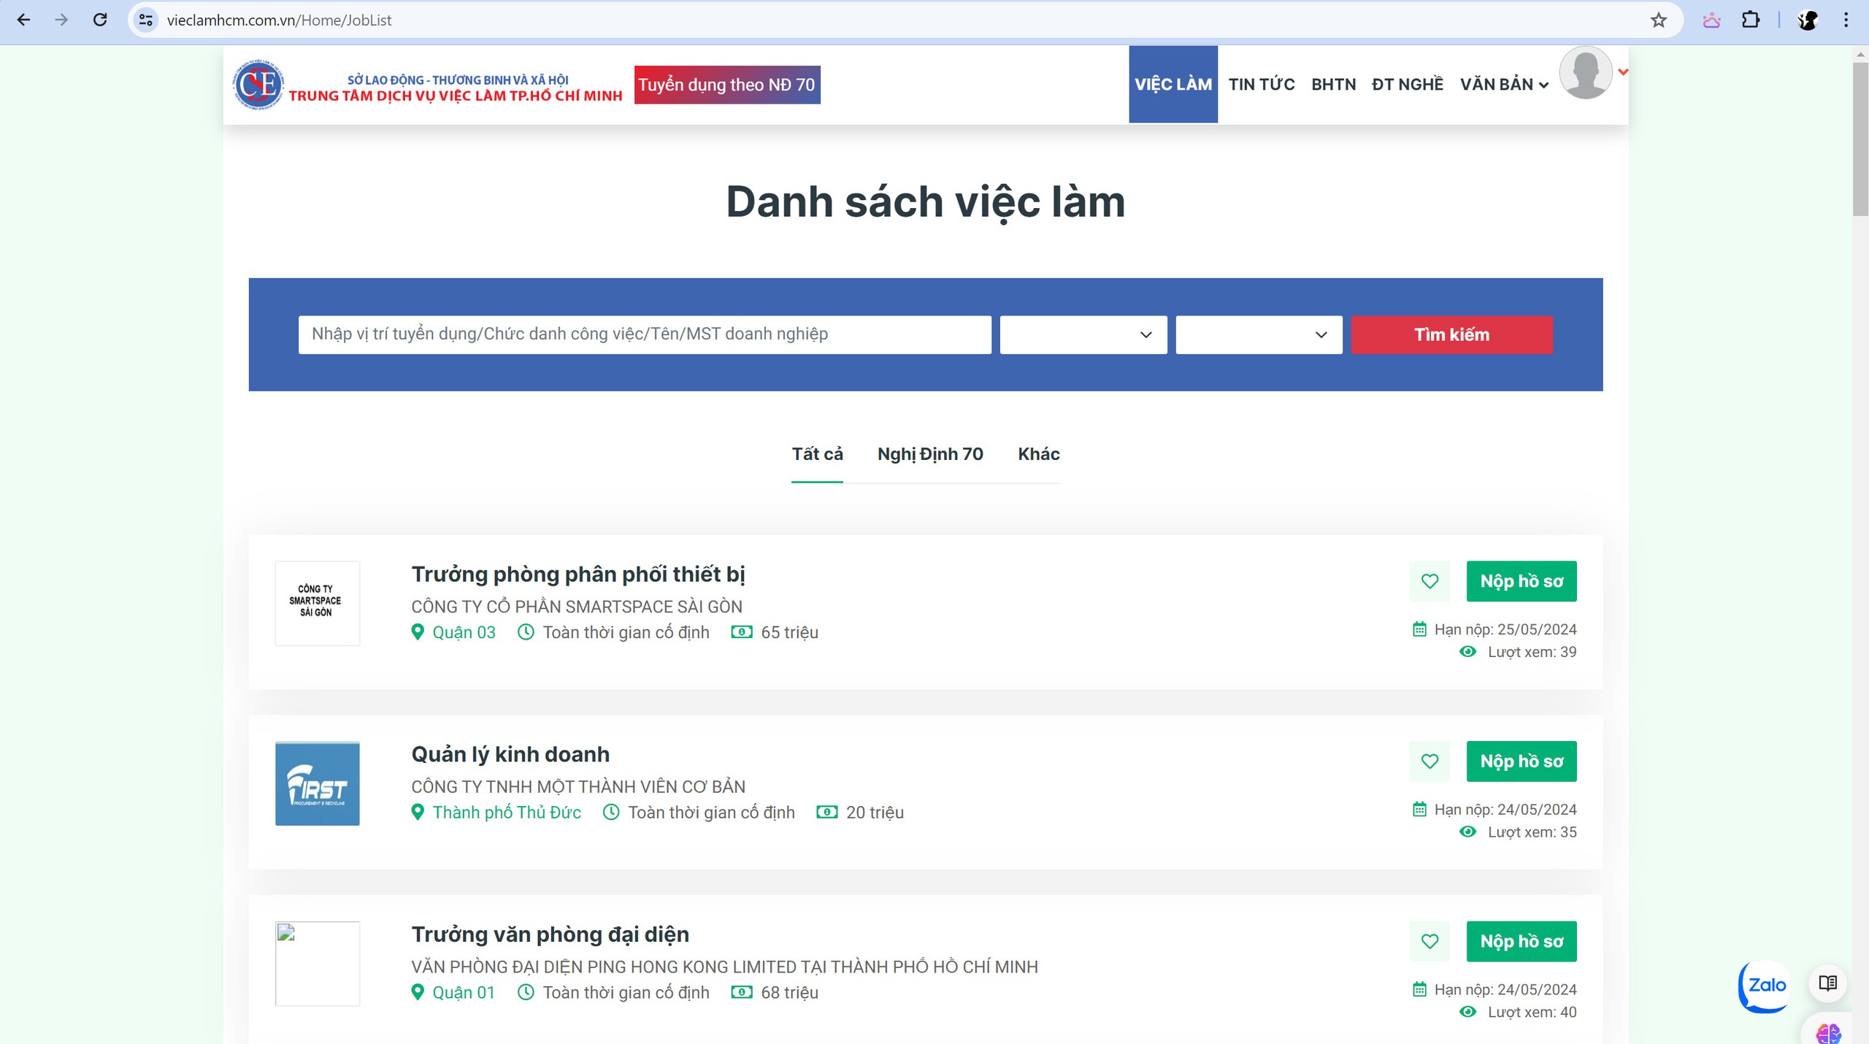The image size is (1869, 1044).
Task: Open job title Trưởng phòng phân phối thiết bị
Action: coord(578,575)
